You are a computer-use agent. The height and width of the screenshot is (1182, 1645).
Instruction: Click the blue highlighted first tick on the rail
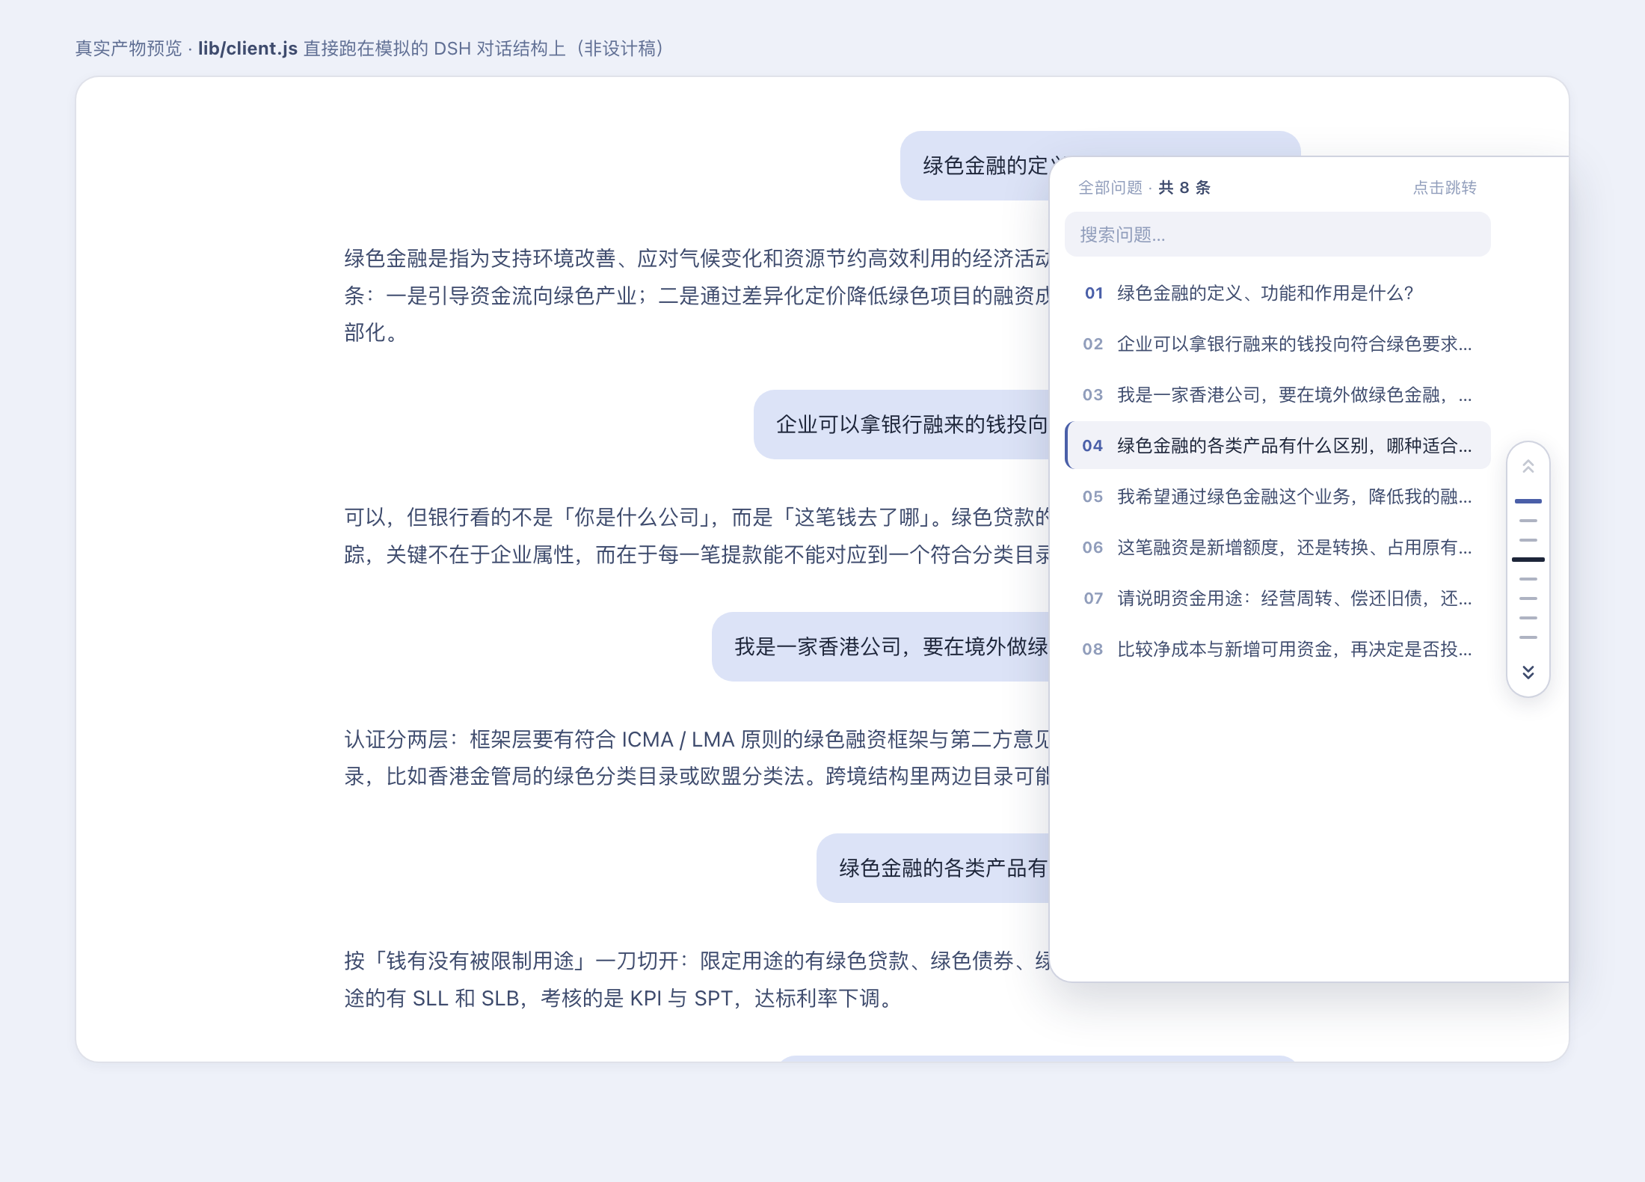[1528, 500]
